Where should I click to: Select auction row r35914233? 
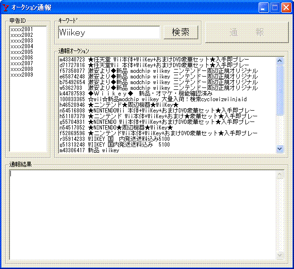tap(167, 139)
